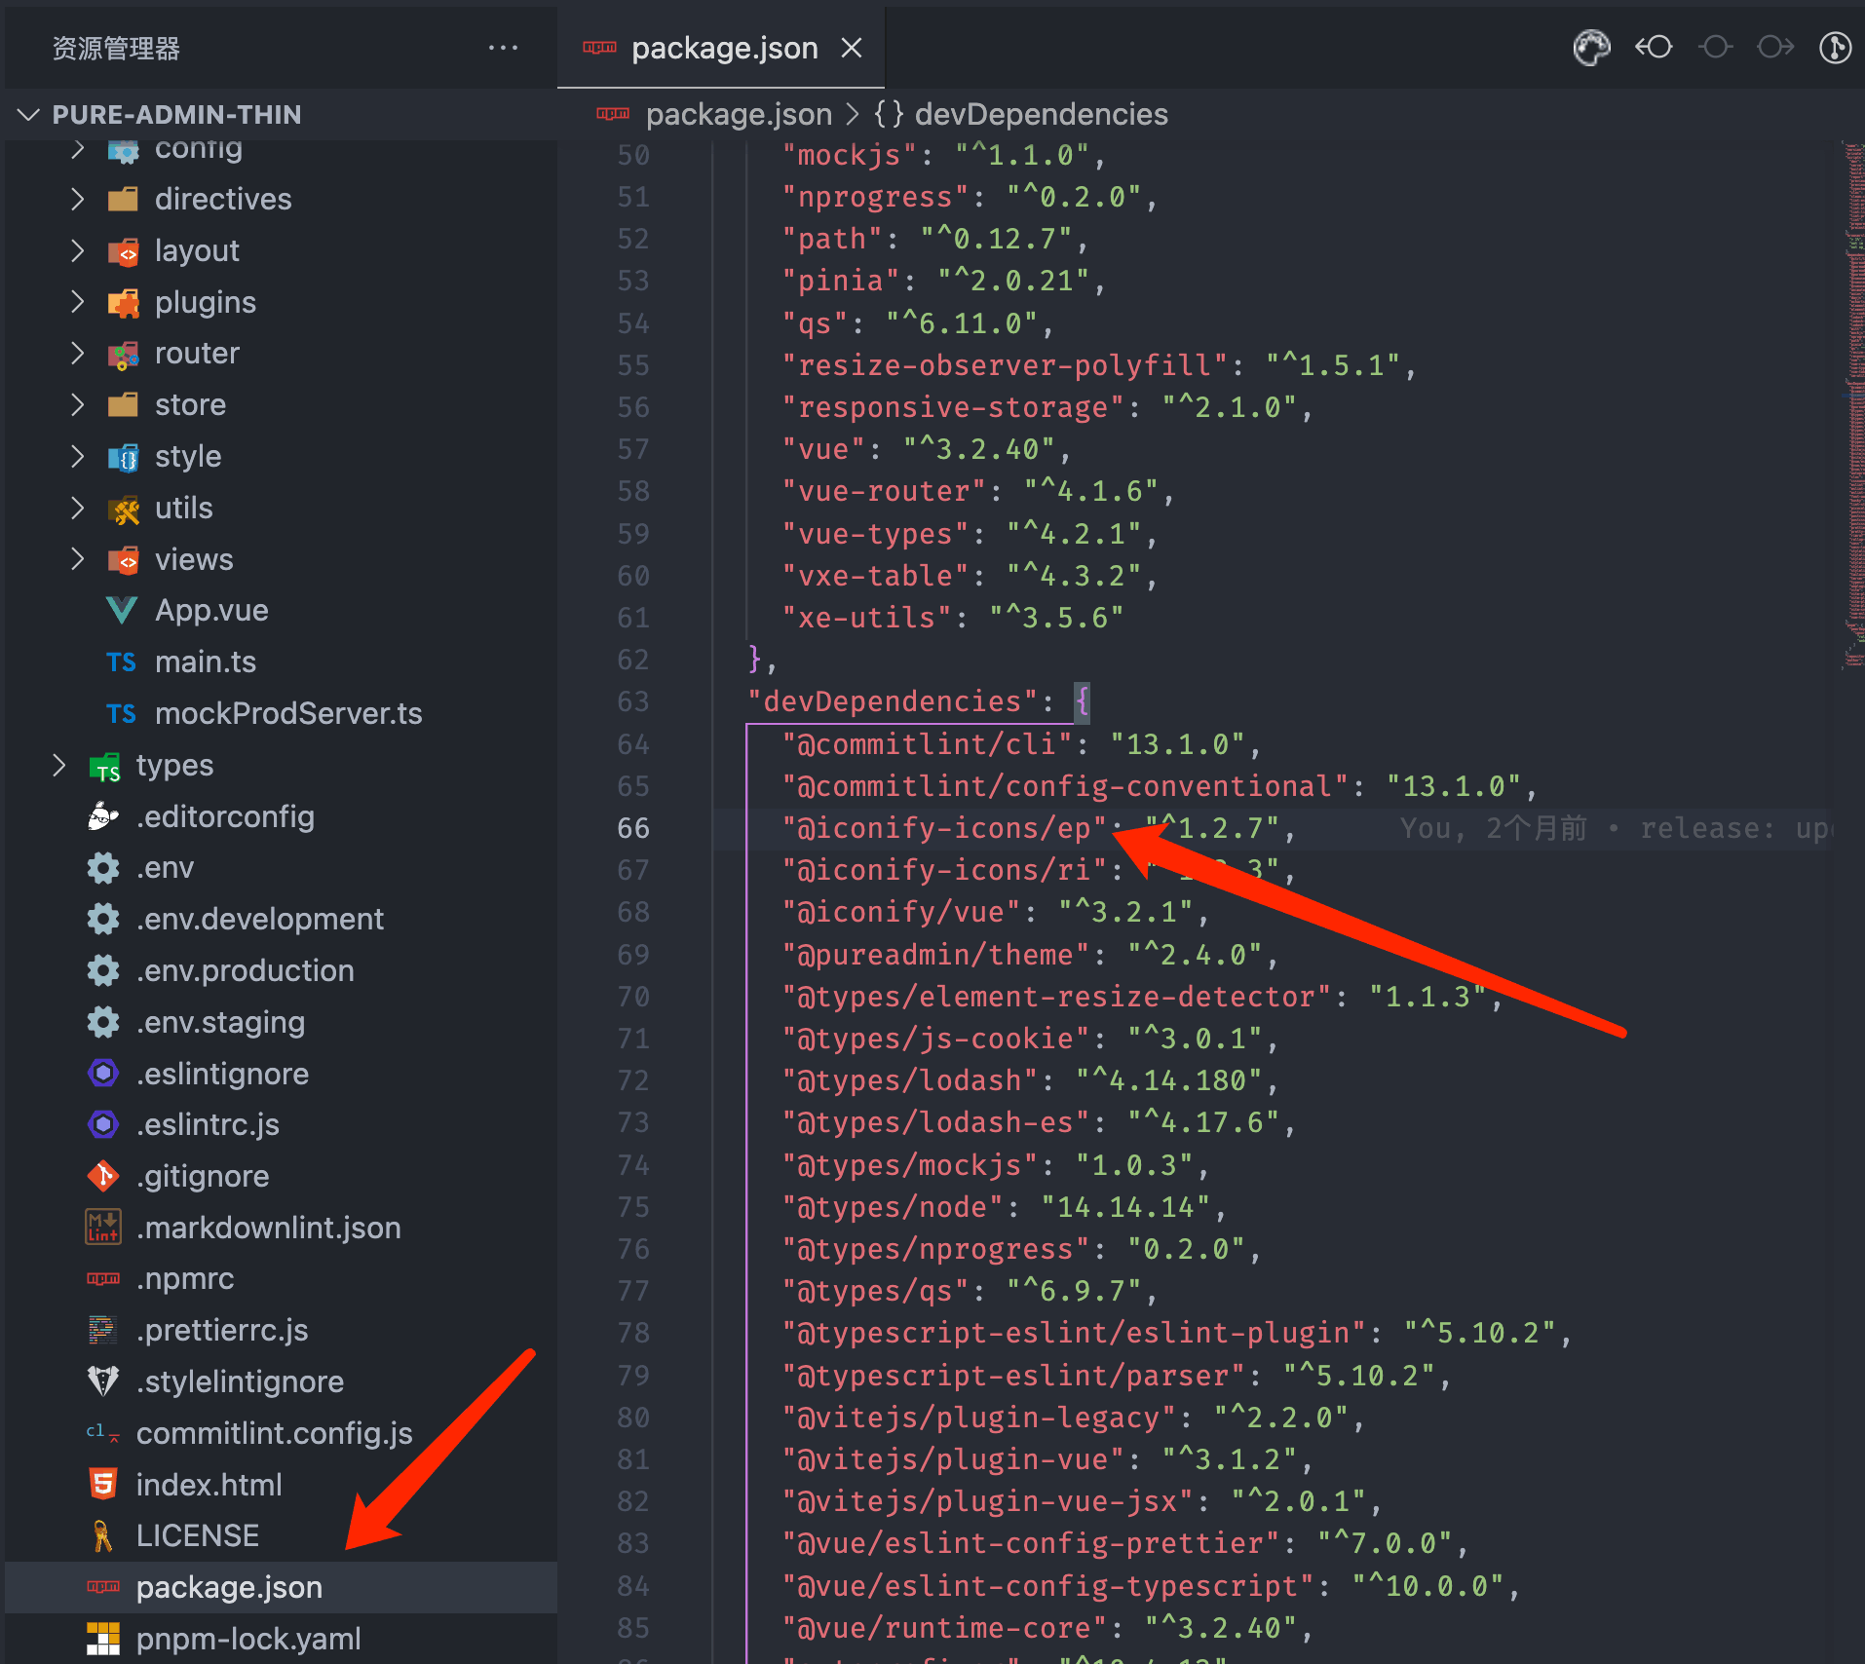The width and height of the screenshot is (1865, 1664).
Task: Click the ESLint icon beside .eslintrc.js
Action: point(103,1124)
